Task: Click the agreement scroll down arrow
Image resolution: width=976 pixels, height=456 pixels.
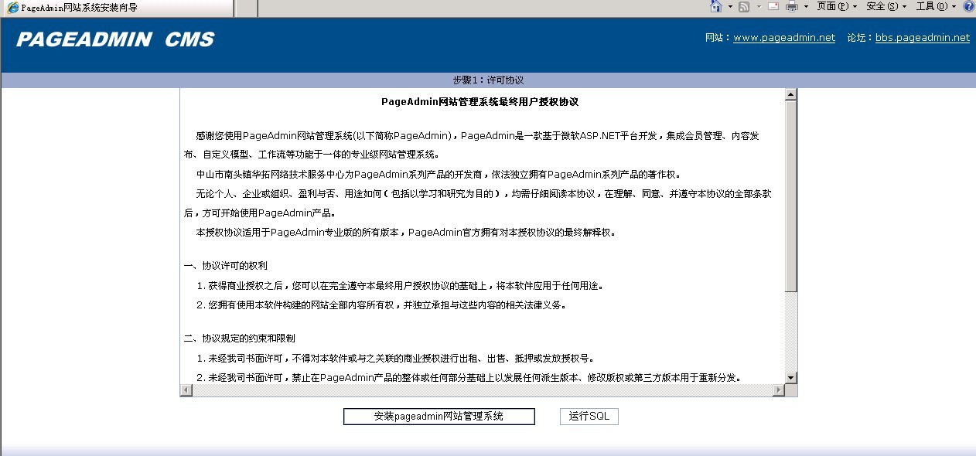Action: [x=790, y=377]
